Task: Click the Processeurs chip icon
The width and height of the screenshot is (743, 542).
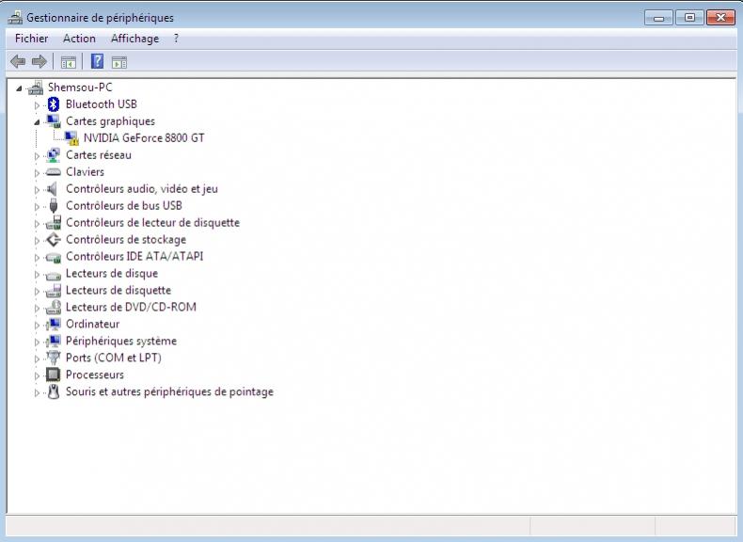Action: 53,375
